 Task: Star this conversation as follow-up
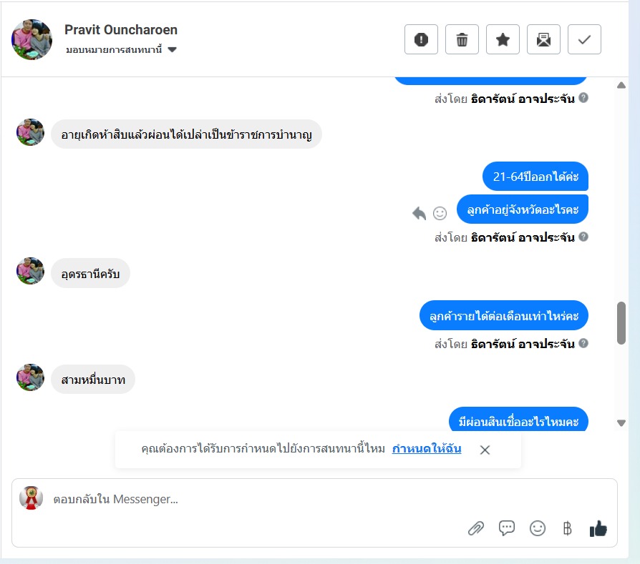pyautogui.click(x=503, y=40)
